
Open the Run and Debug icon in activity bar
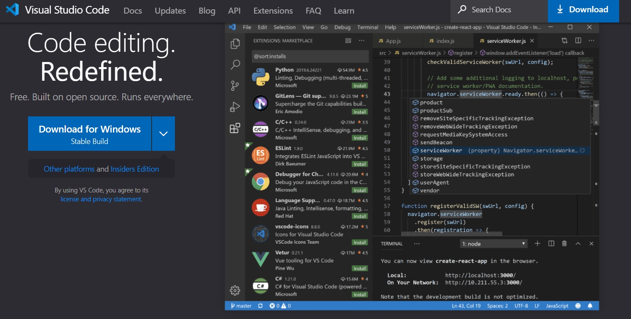tap(235, 107)
